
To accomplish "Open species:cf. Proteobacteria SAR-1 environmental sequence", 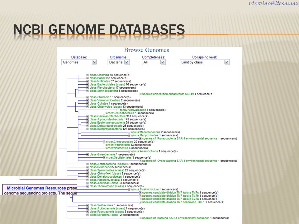I will point(180,138).
